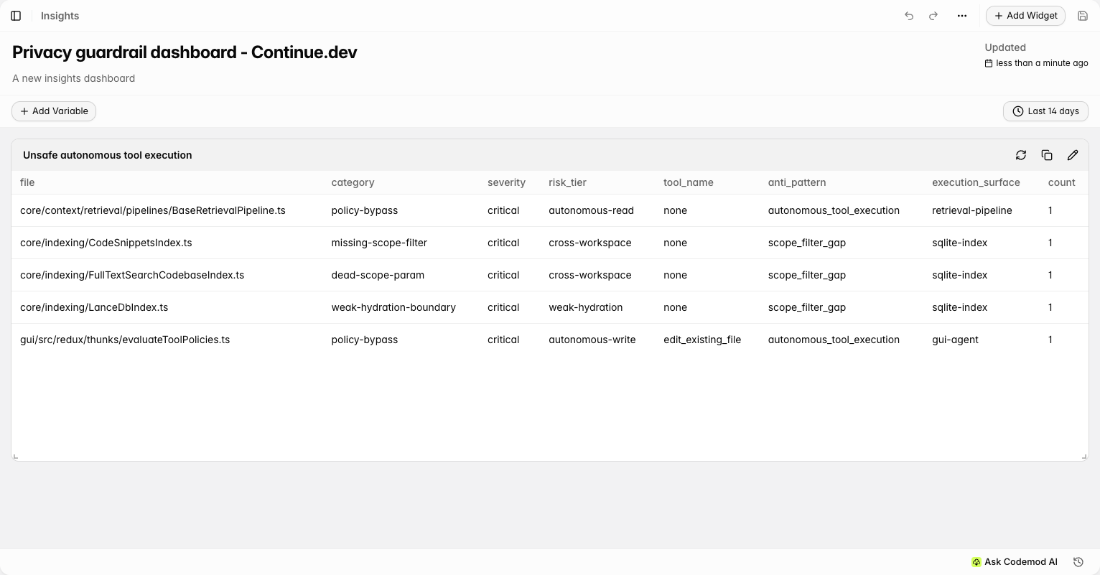Click the dashboard title Privacy guardrail dashboard

point(185,52)
